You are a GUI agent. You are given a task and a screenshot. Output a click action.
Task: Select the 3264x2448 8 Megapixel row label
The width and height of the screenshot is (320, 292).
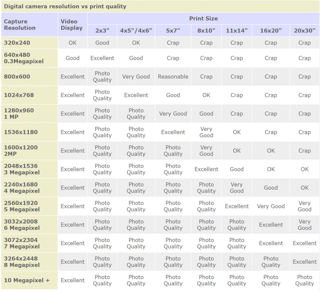[x=22, y=262]
